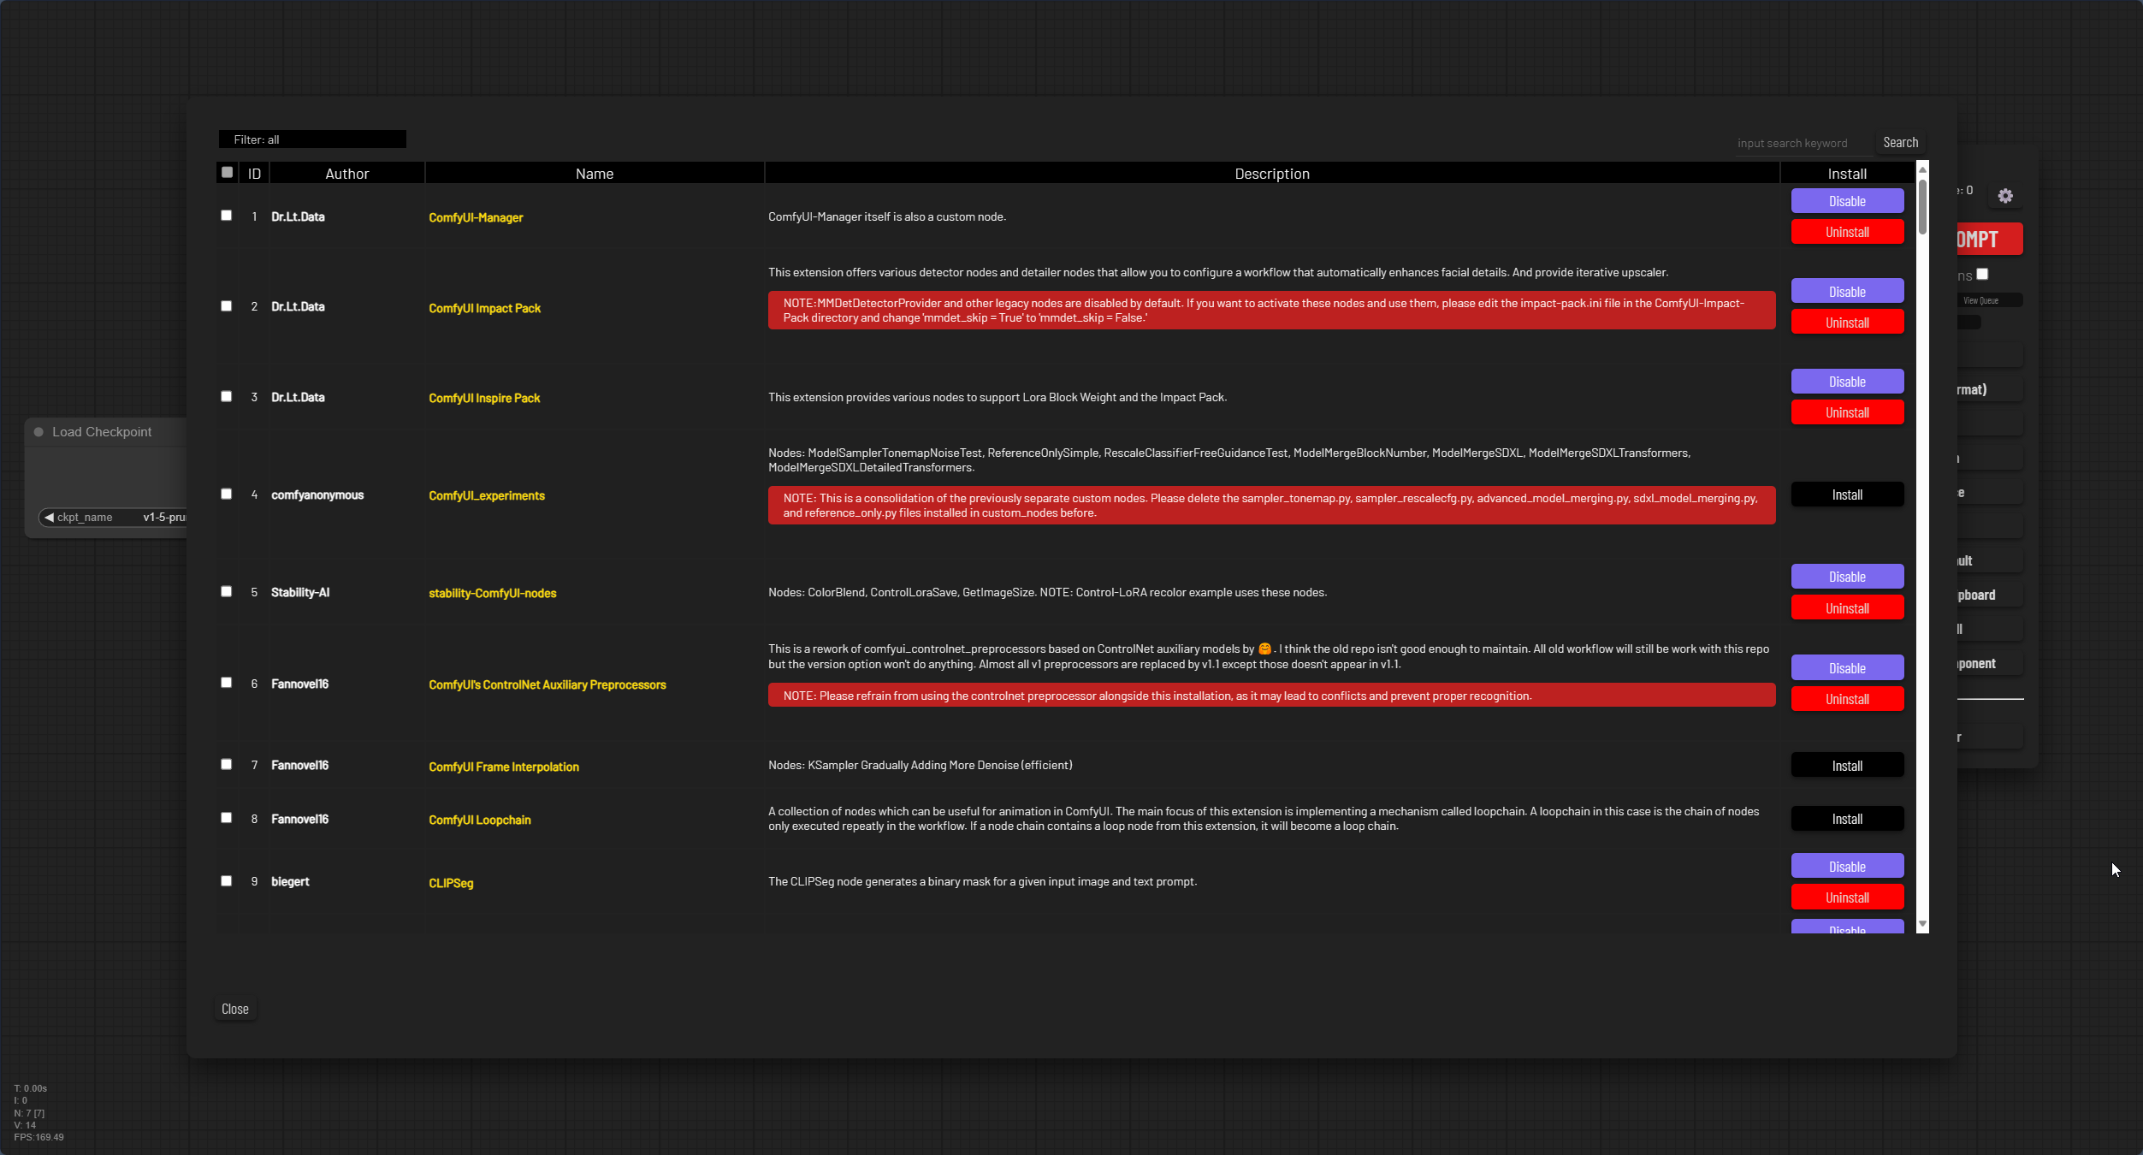The width and height of the screenshot is (2143, 1155).
Task: Click the ID column header
Action: point(254,174)
